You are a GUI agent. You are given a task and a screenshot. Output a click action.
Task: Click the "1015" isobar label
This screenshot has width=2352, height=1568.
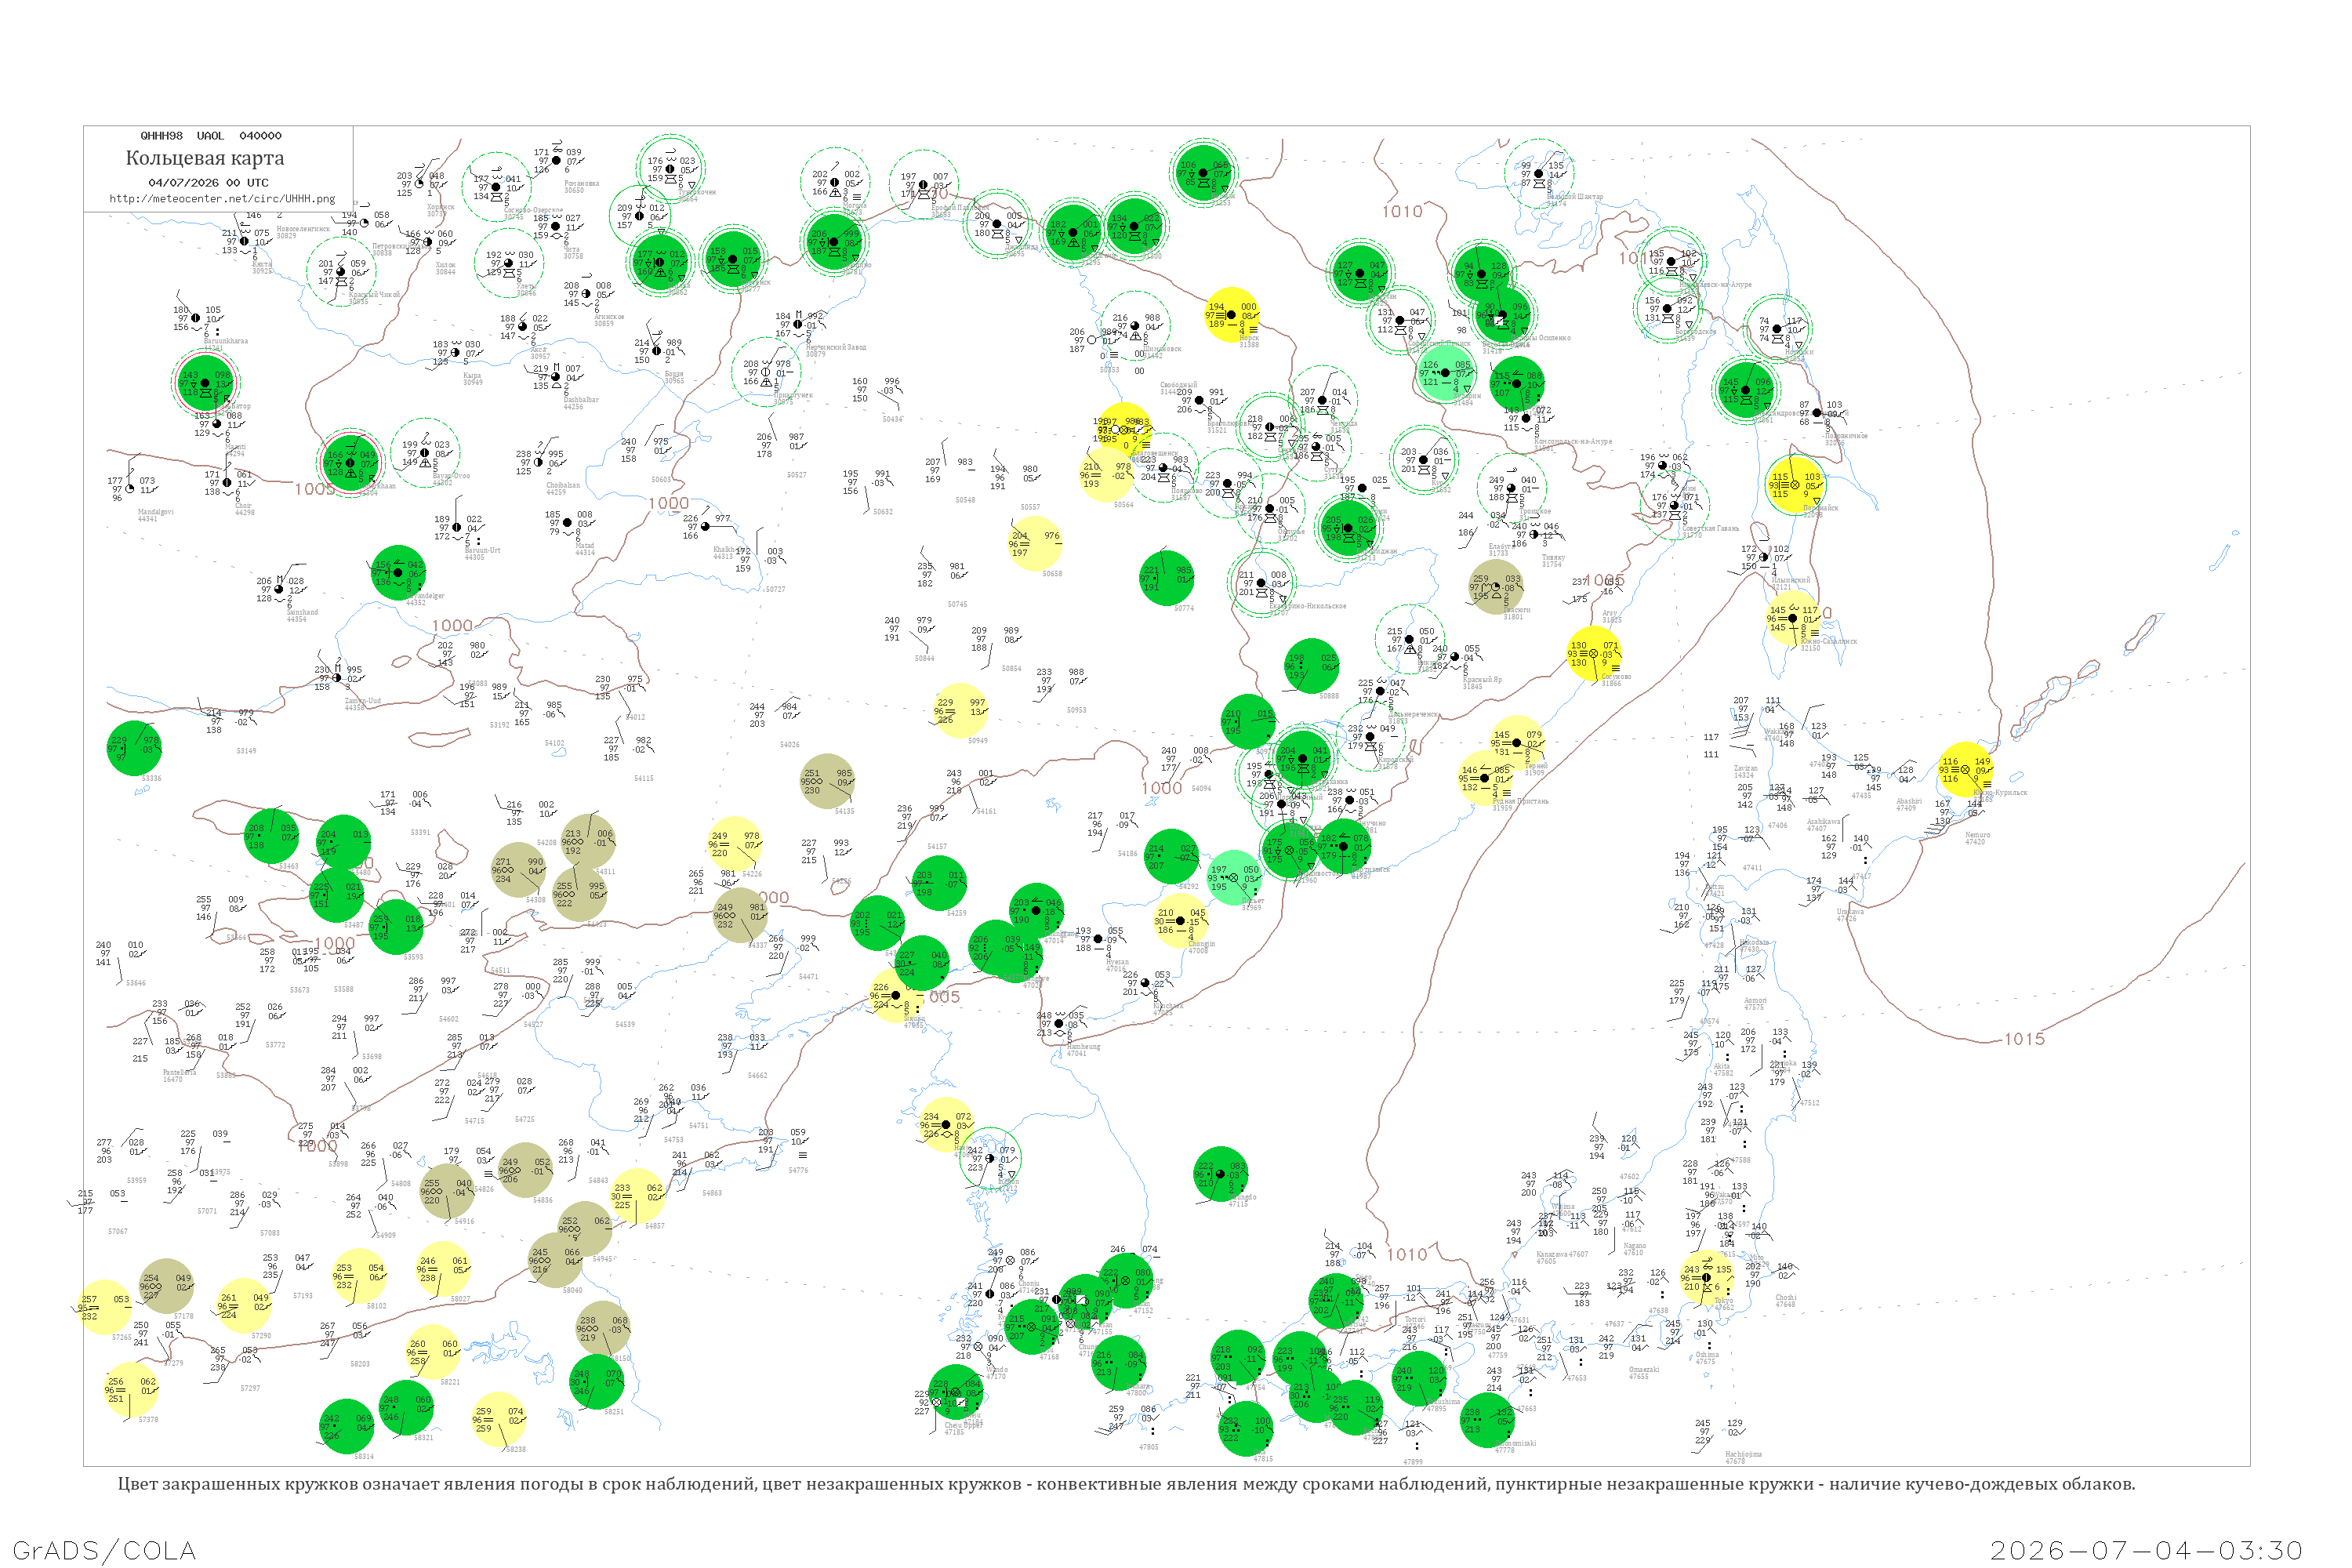click(2025, 1039)
